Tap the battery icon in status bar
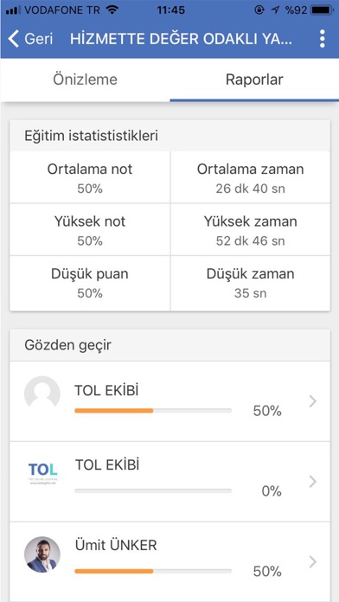Screen dimensions: 339x602 [x=322, y=10]
